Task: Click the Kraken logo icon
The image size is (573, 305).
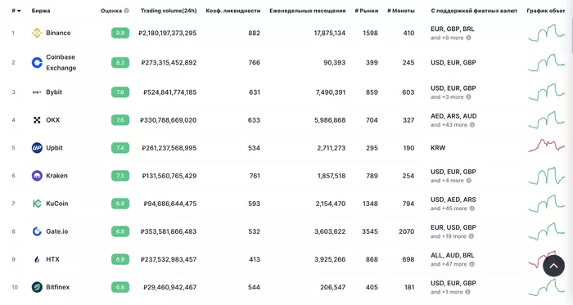Action: pos(37,176)
